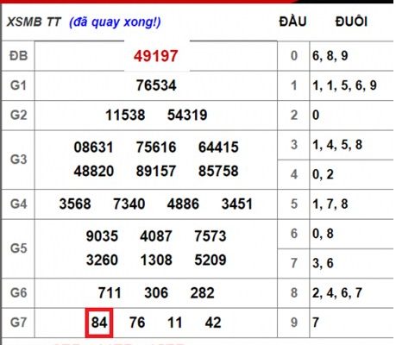
Task: Select G3 number 08631
Action: [93, 147]
